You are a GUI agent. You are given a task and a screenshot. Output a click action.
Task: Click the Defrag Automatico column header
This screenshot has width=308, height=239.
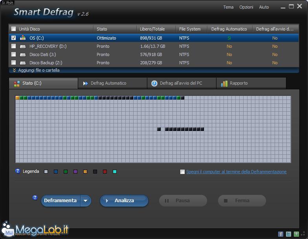(230, 29)
